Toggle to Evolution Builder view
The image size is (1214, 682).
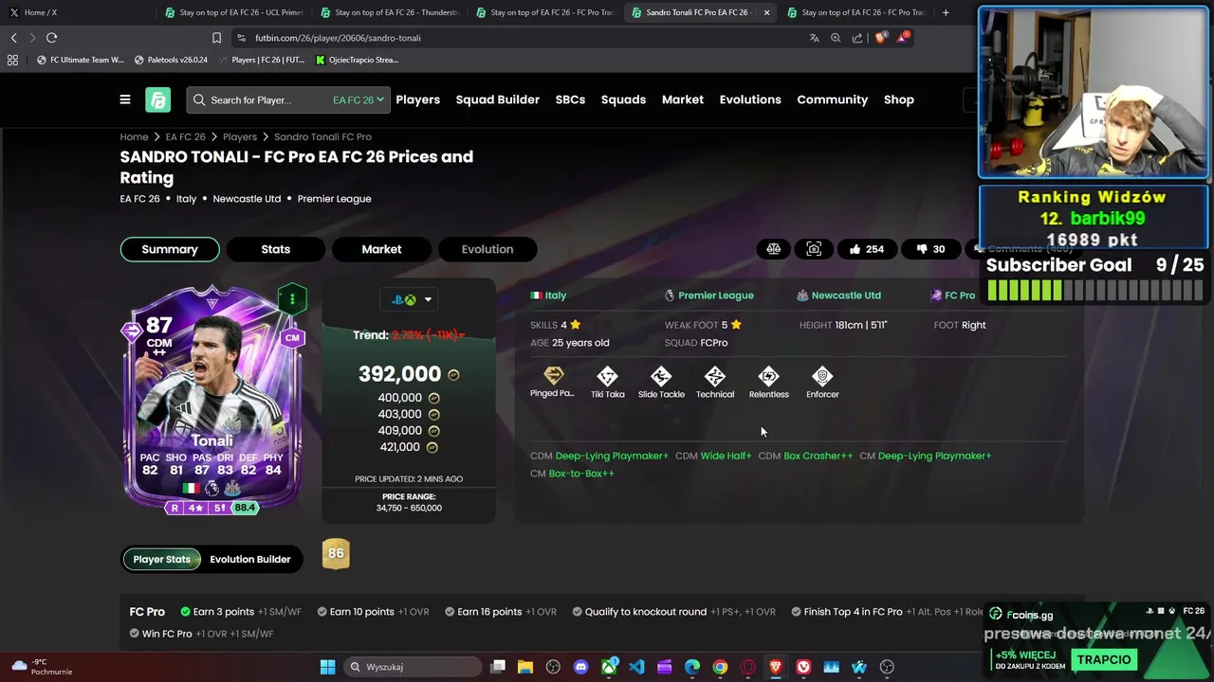(250, 559)
